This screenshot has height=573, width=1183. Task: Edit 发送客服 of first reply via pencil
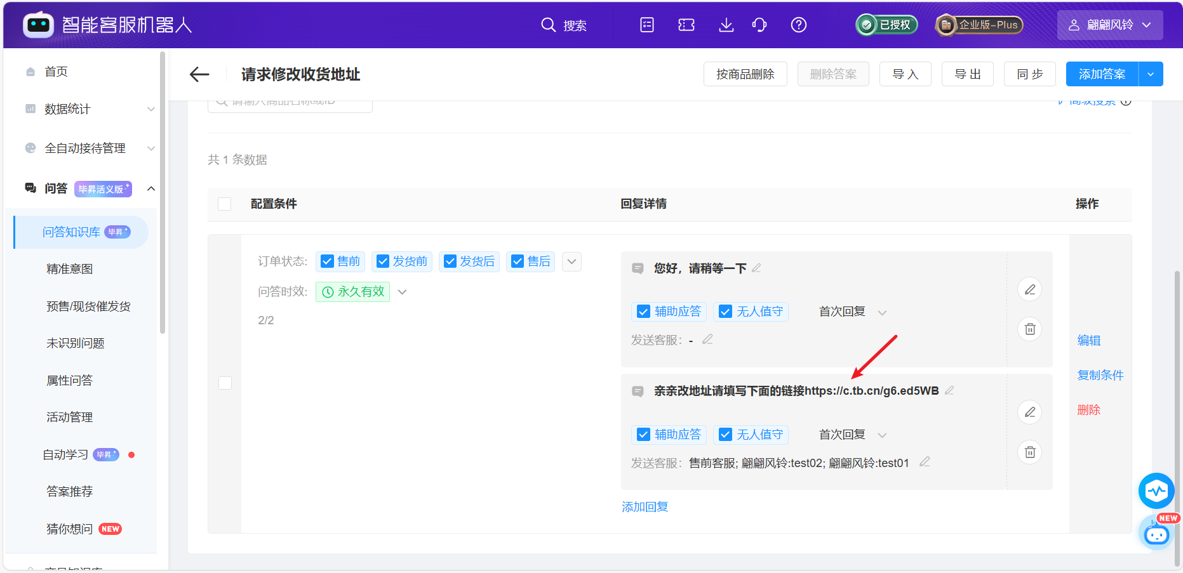(x=707, y=339)
